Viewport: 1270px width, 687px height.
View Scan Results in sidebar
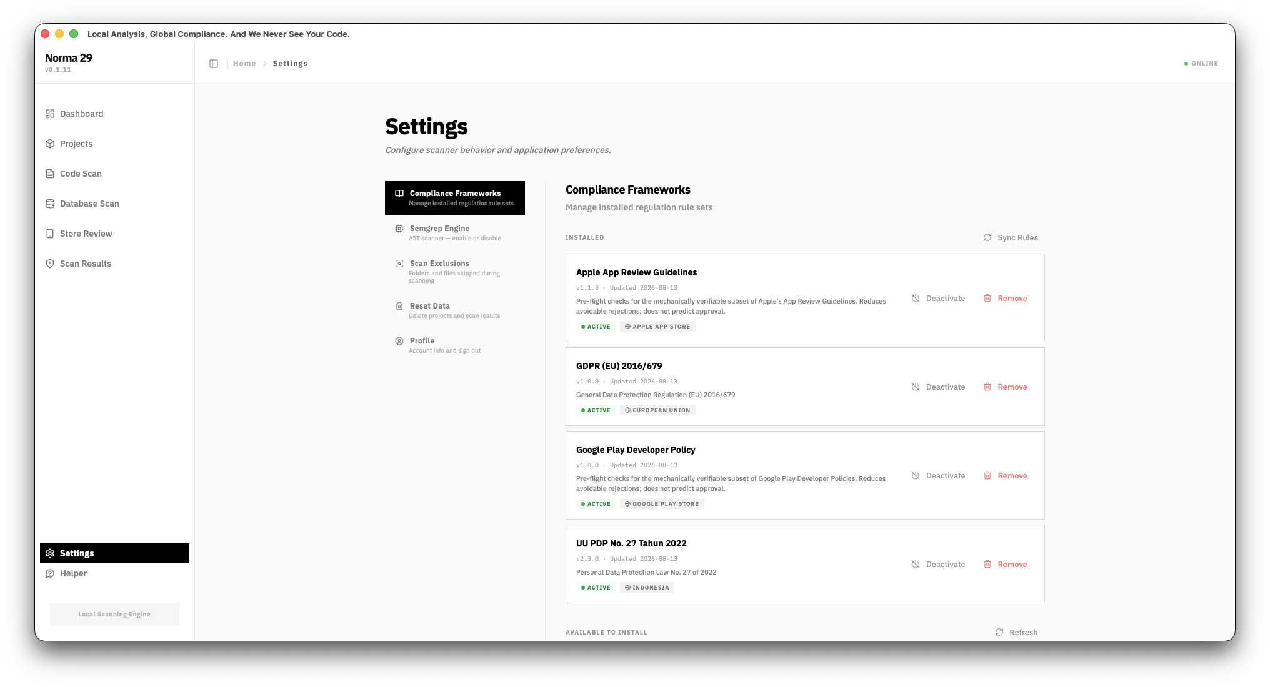[114, 264]
